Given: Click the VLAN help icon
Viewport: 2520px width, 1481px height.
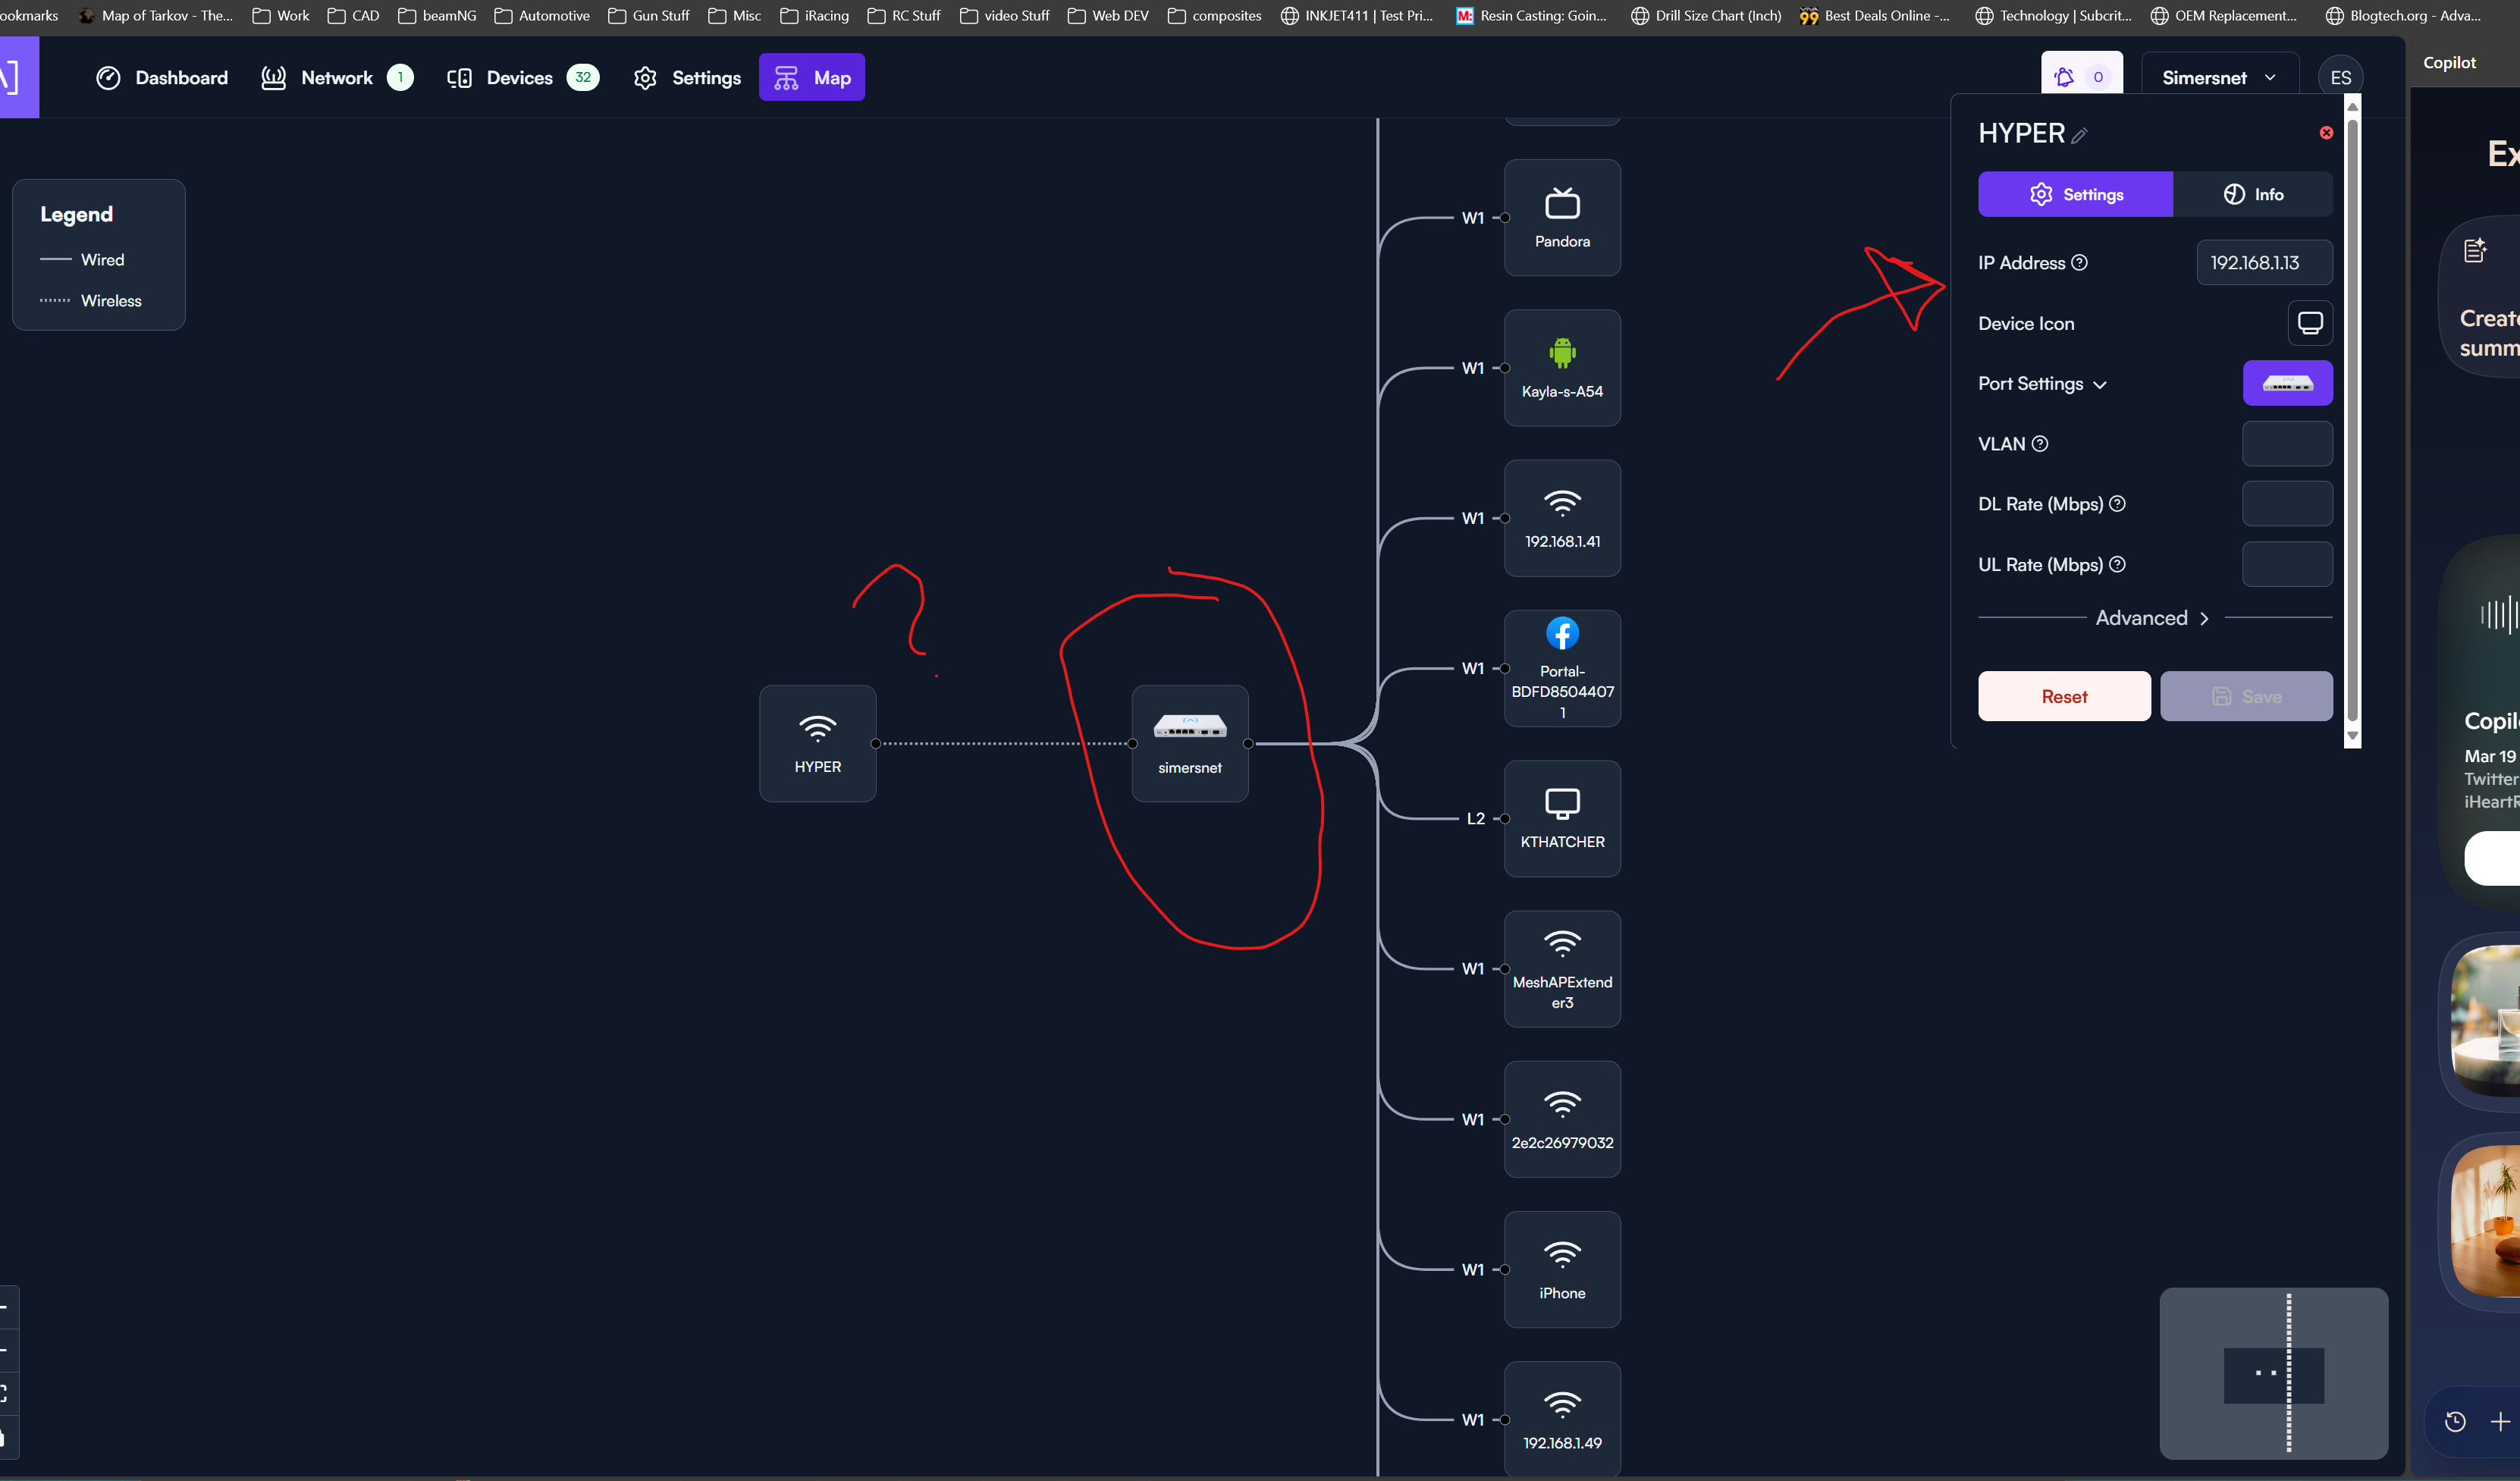Looking at the screenshot, I should pyautogui.click(x=2040, y=444).
